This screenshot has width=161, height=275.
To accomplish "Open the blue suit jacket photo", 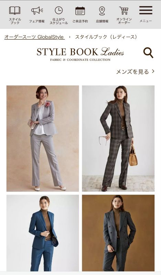I will [43, 233].
